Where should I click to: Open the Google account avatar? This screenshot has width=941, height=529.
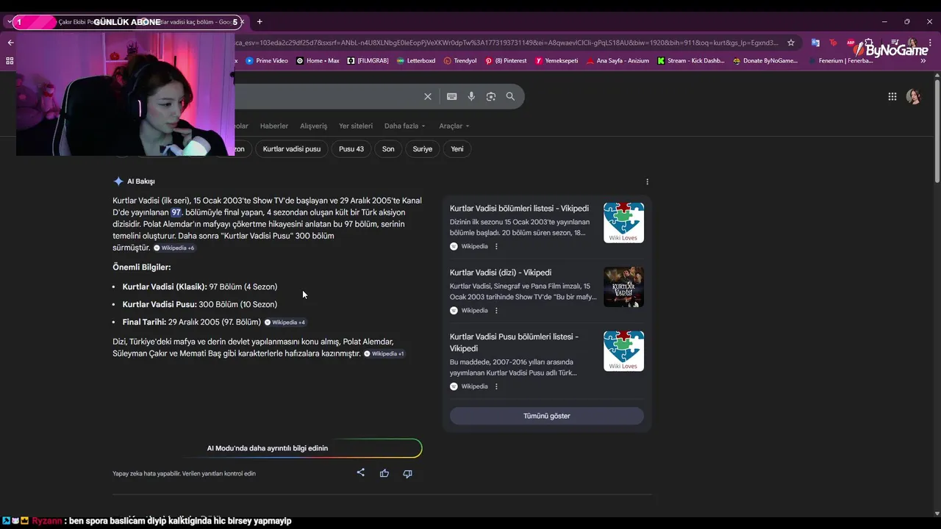coord(914,96)
